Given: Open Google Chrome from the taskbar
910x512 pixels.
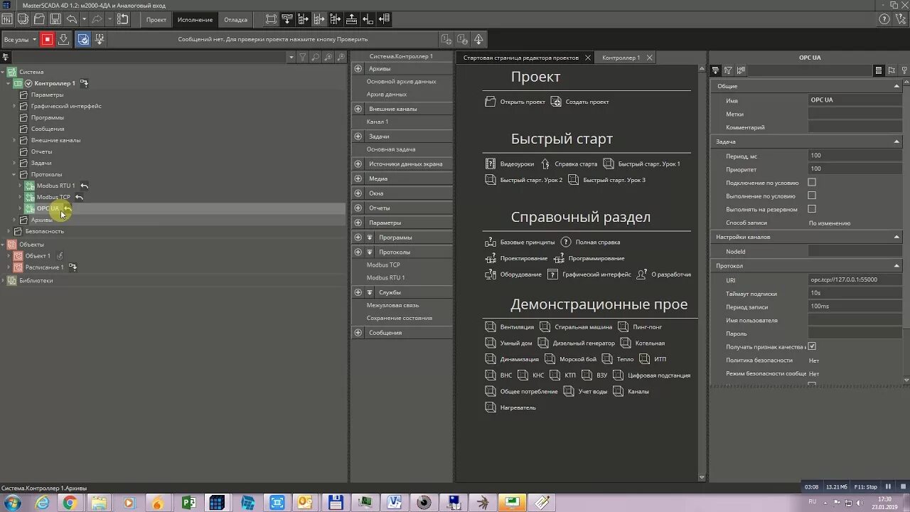Looking at the screenshot, I should [x=70, y=503].
